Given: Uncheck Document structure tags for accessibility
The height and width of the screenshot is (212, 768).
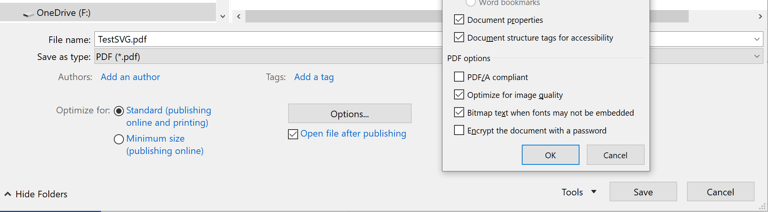Looking at the screenshot, I should 459,37.
